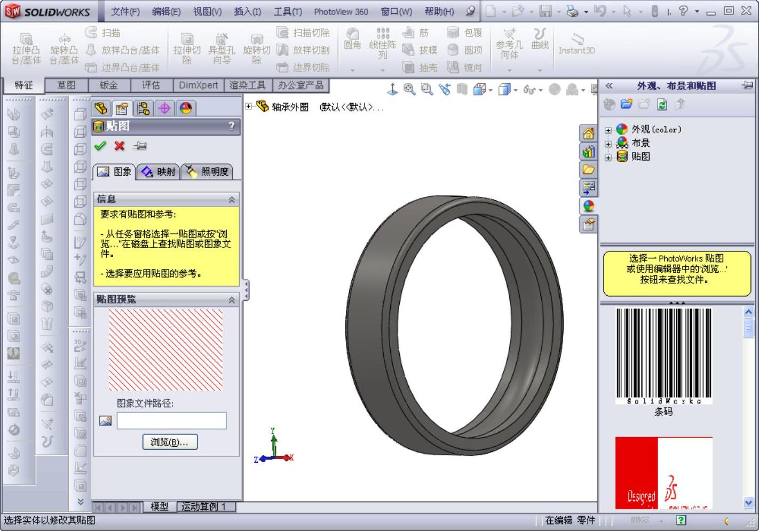
Task: Open File Explorer task pane folder icon
Action: pos(588,170)
